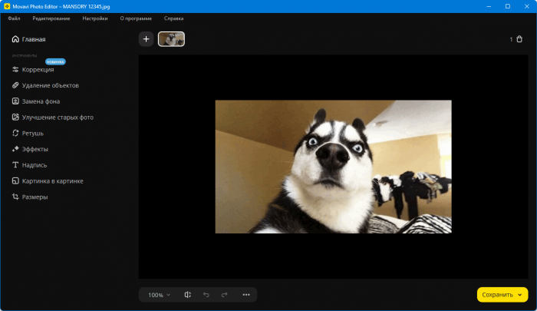The image size is (537, 311).
Task: Expand the 100% zoom level dropdown
Action: click(160, 295)
